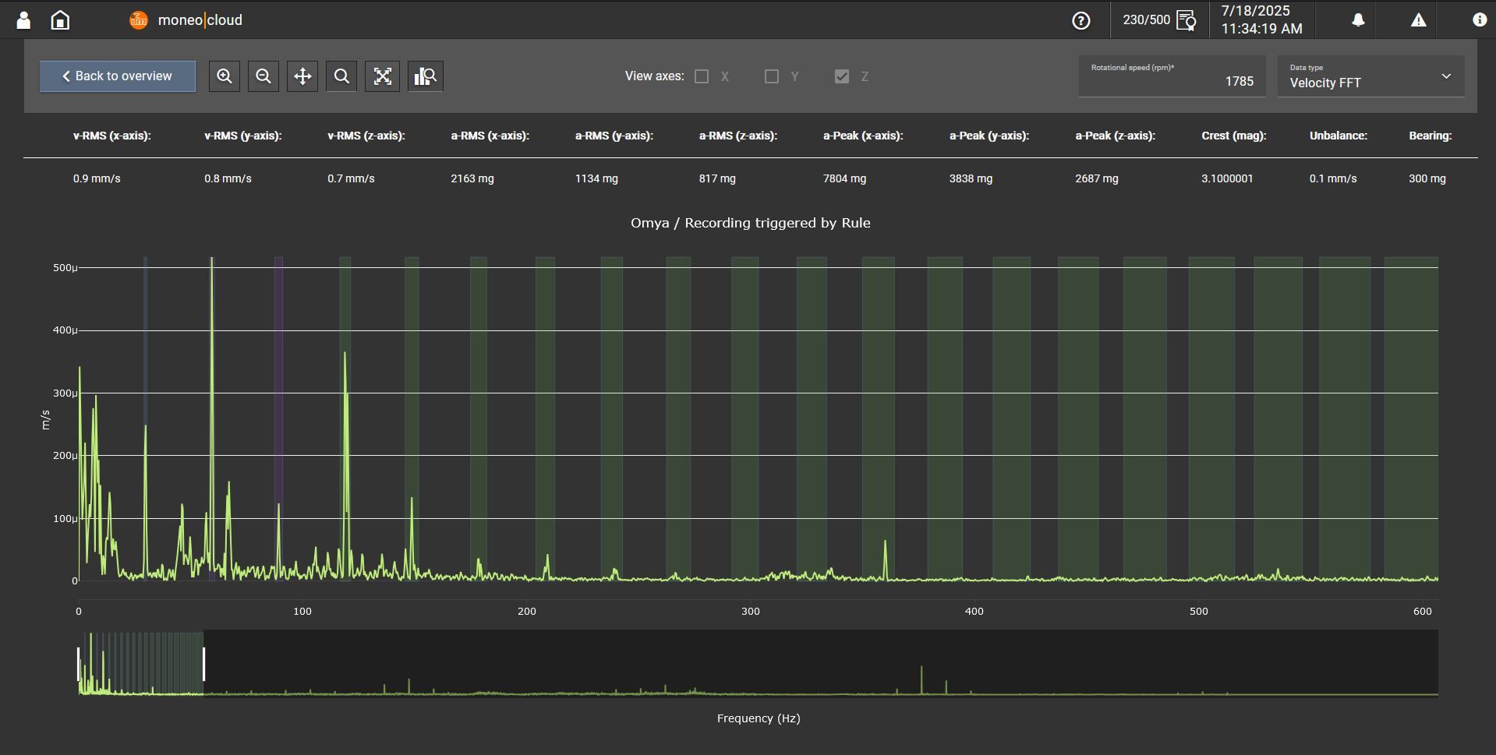Select the zoom out tool
The image size is (1496, 755).
point(263,76)
